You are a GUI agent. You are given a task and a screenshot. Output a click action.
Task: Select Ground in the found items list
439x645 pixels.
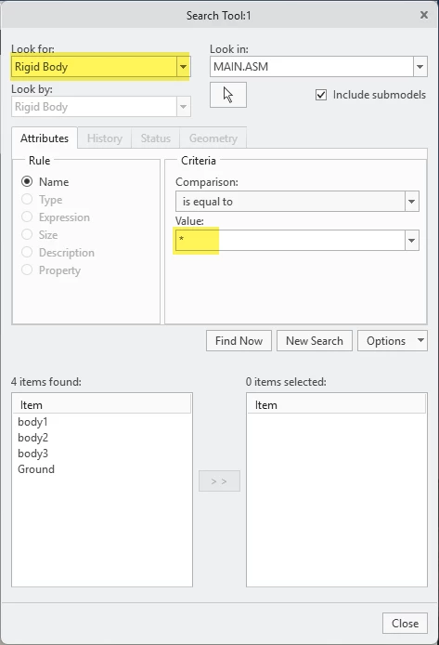click(36, 469)
